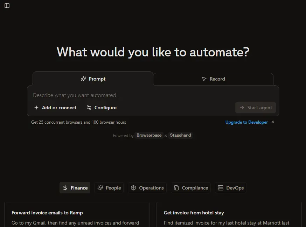Screen dimensions: 306x227
Task: Click the plus icon beside Add or connect
Action: point(36,108)
